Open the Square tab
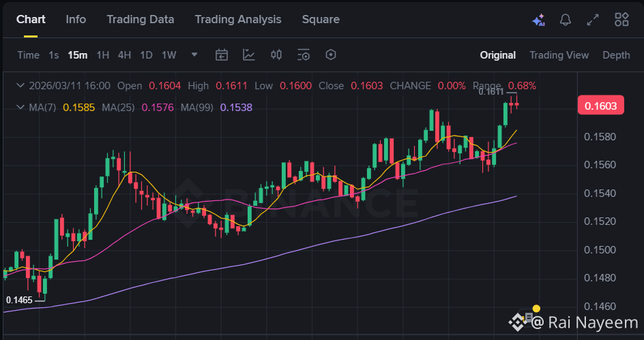 pos(321,19)
